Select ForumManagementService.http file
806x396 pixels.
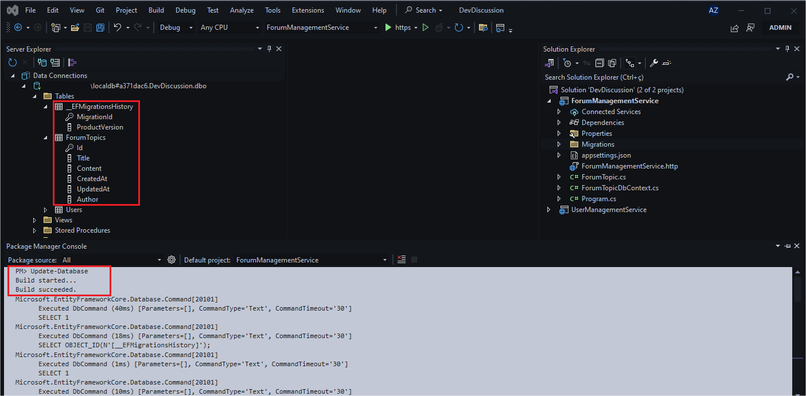coord(630,166)
